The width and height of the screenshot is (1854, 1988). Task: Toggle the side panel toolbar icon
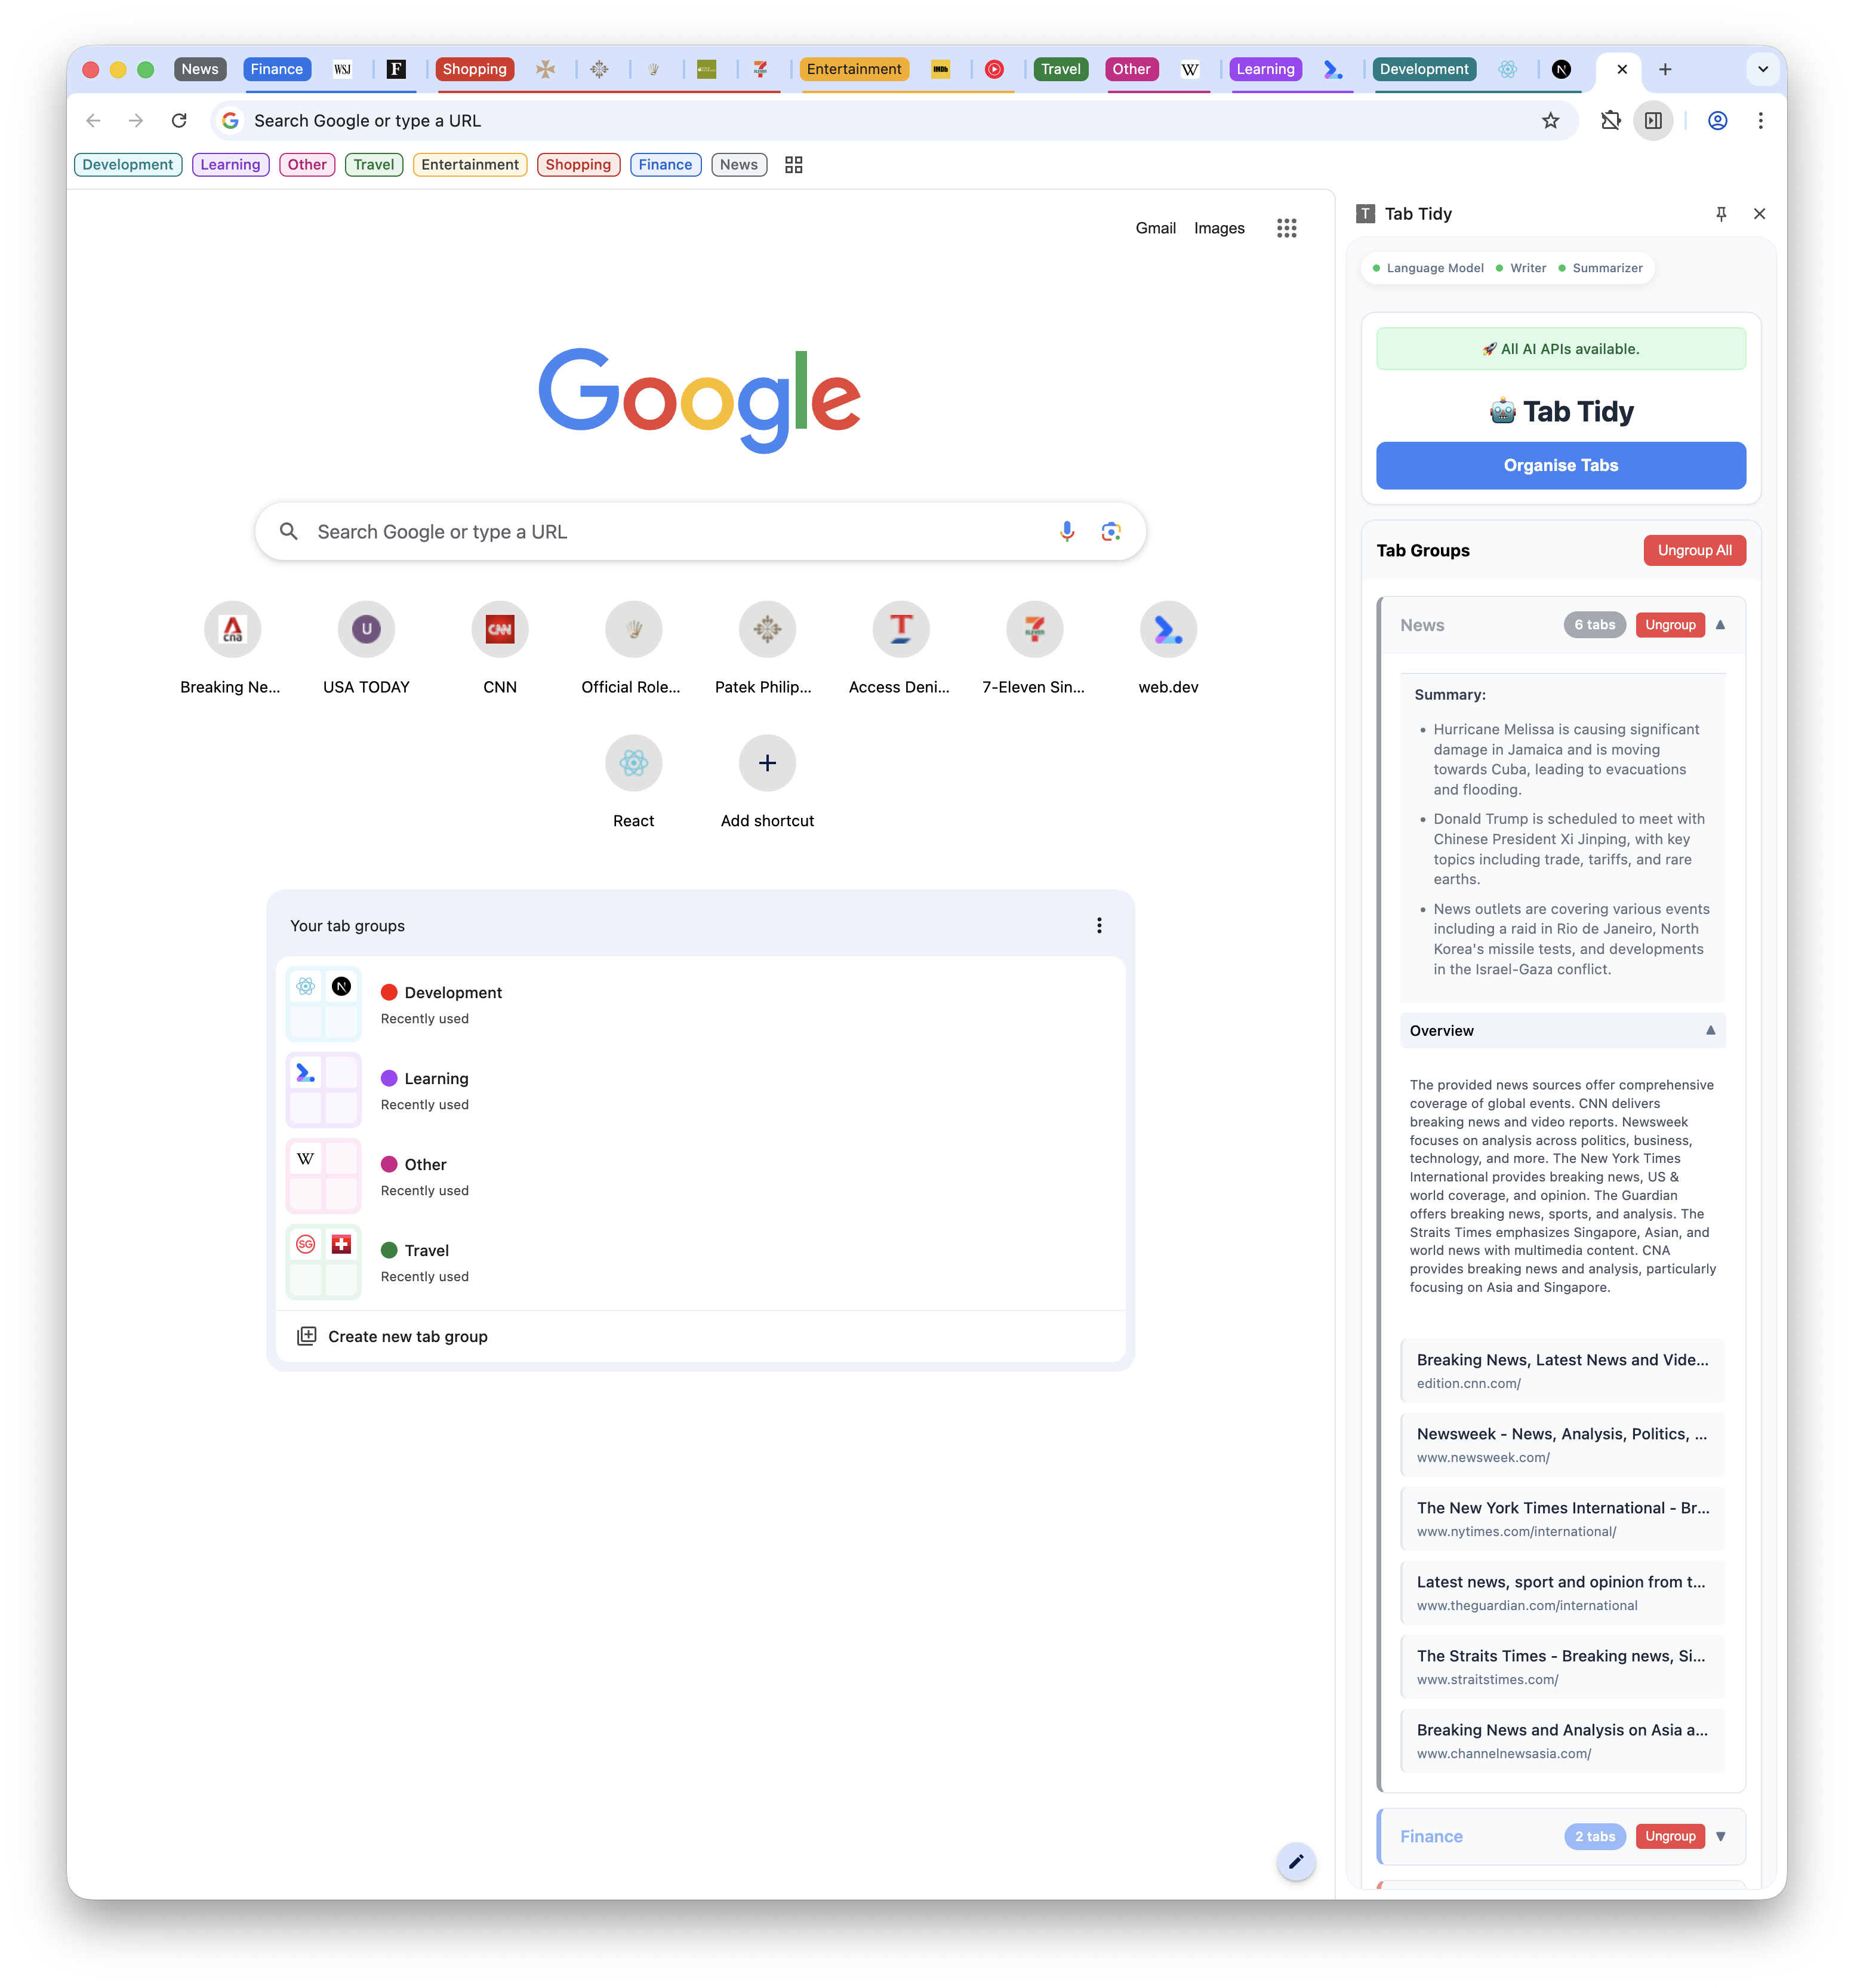point(1653,121)
